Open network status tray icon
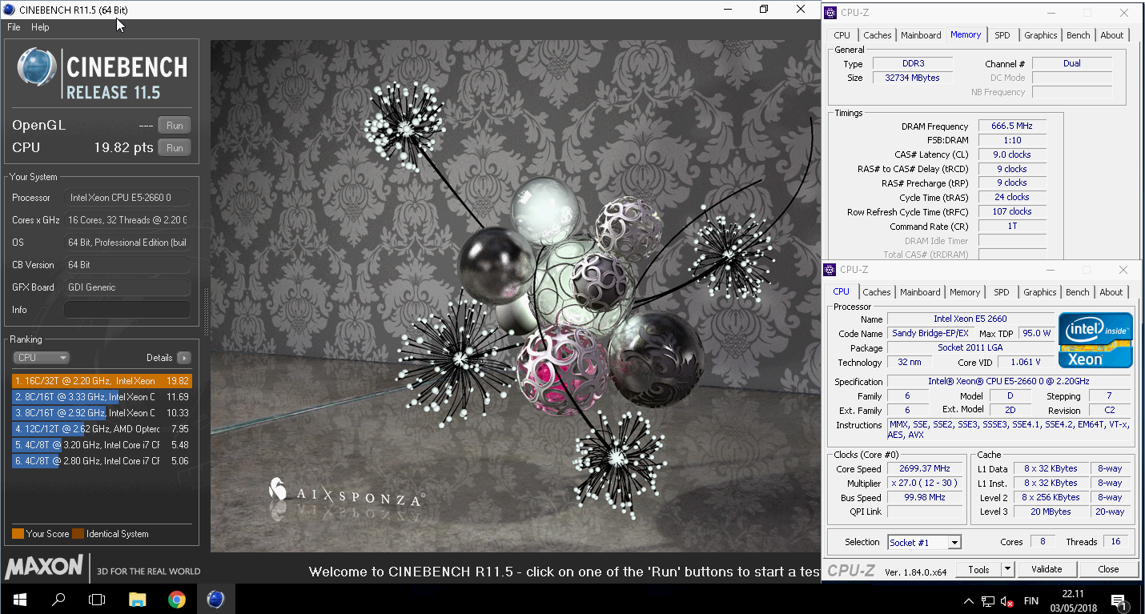The image size is (1145, 614). (x=989, y=600)
